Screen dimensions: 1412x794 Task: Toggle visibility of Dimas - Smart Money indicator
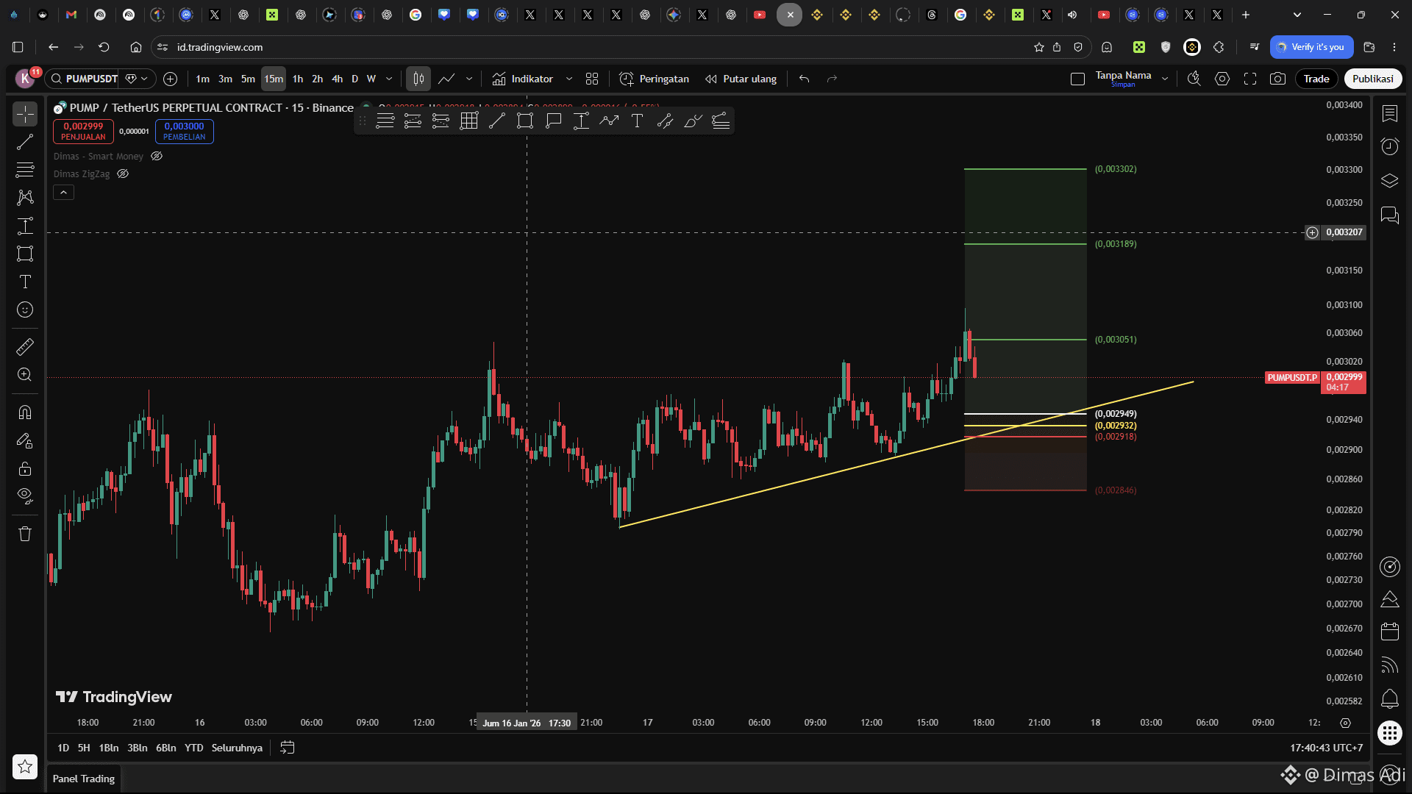[x=157, y=156]
